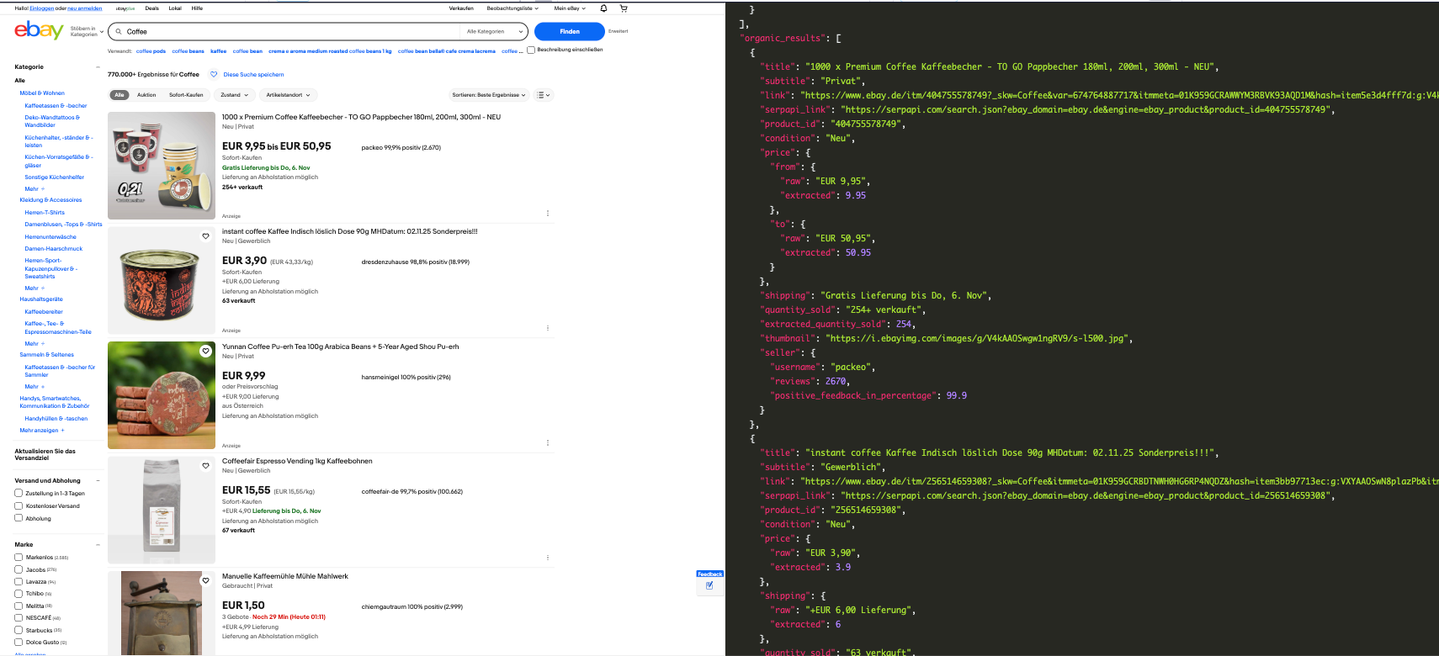1439x656 pixels.
Task: Check the 'Tchibo' brand filter
Action: pyautogui.click(x=19, y=594)
